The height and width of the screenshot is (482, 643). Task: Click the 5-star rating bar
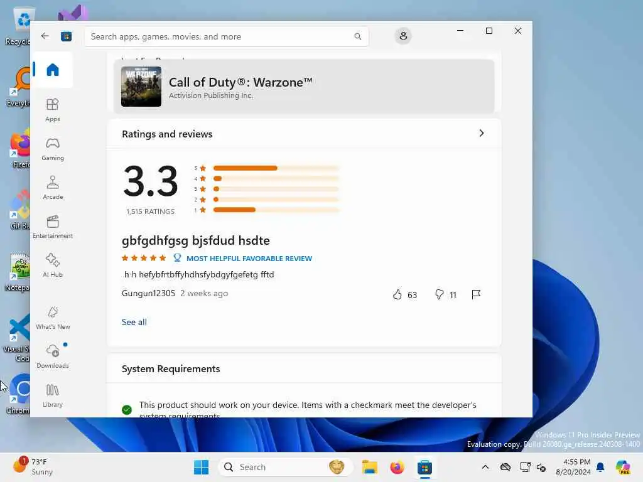[x=276, y=168]
